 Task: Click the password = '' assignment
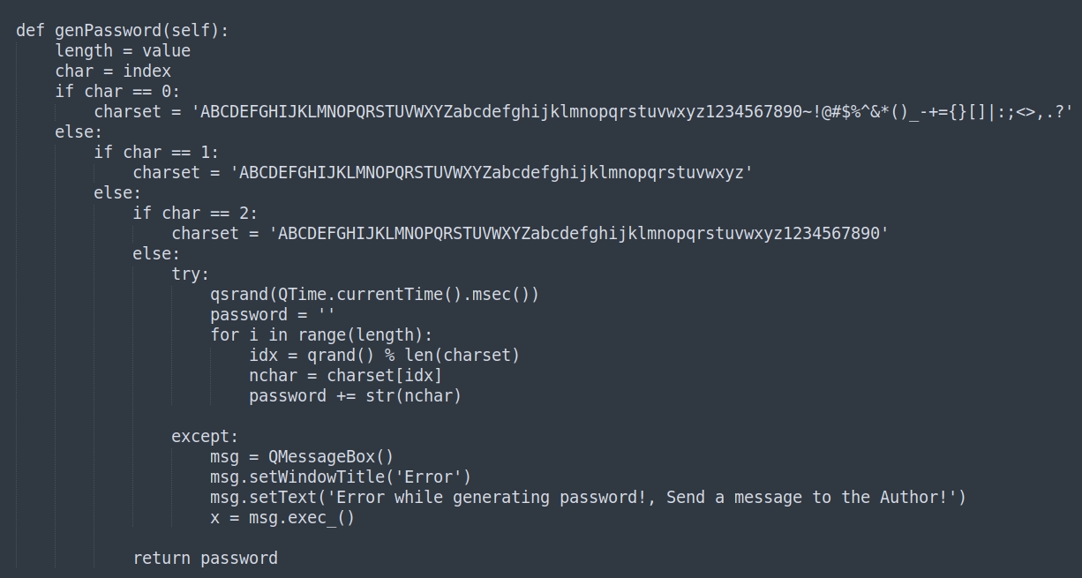click(273, 315)
